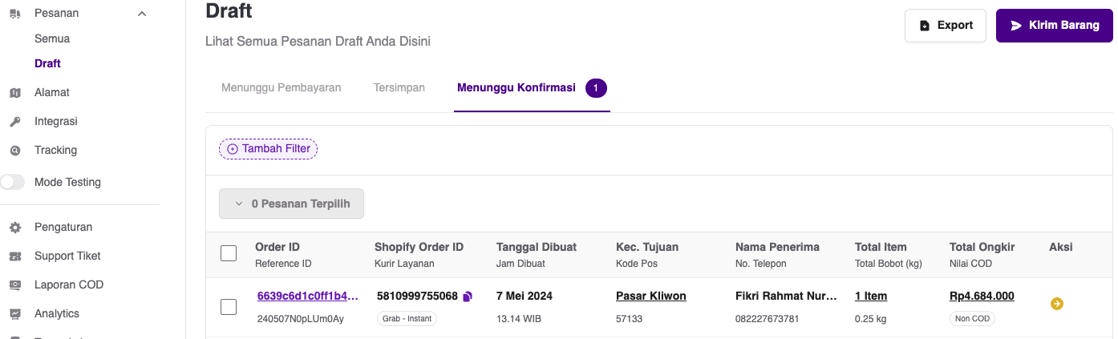Collapse the Pesanan menu chevron
The height and width of the screenshot is (339, 1118).
tap(142, 14)
